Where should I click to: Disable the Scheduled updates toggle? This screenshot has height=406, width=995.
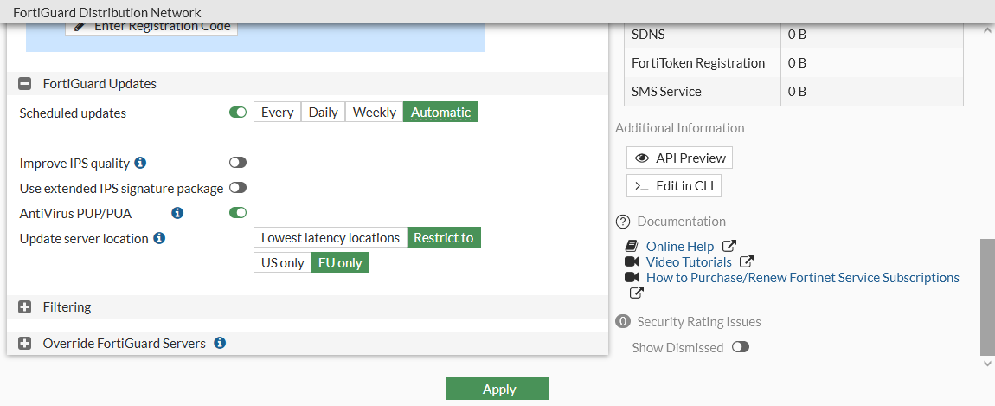[x=238, y=112]
